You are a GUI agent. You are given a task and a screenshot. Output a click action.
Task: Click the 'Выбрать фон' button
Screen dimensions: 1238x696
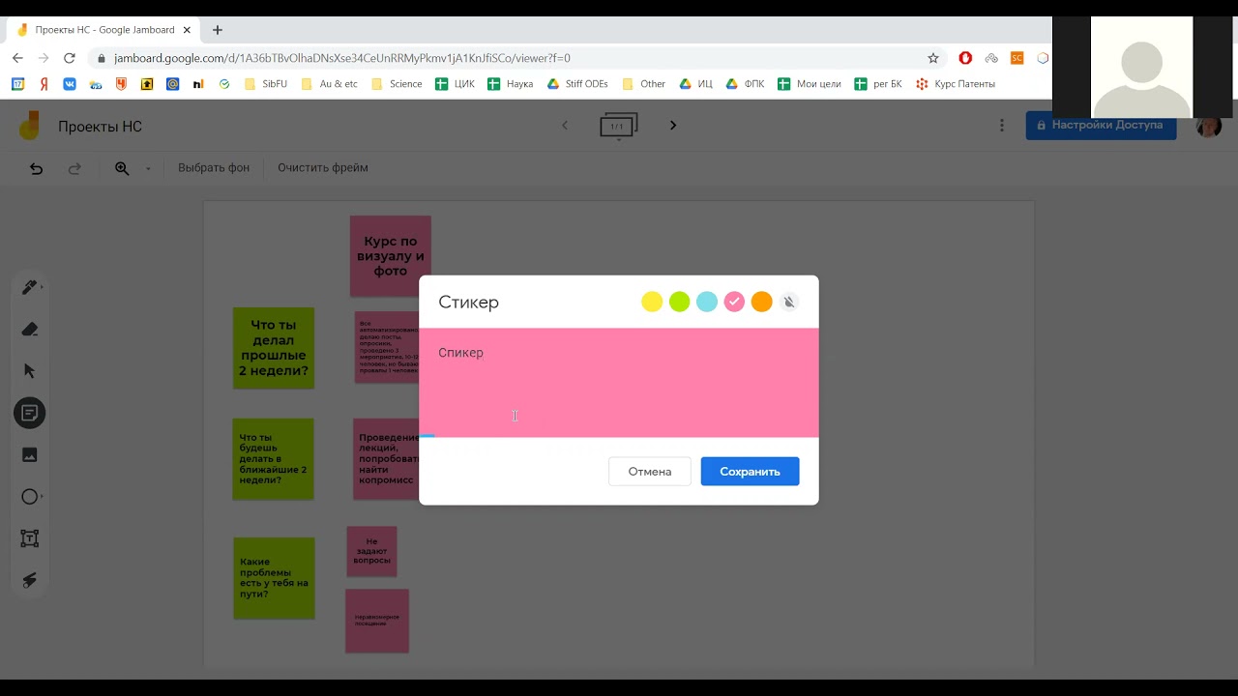point(214,167)
